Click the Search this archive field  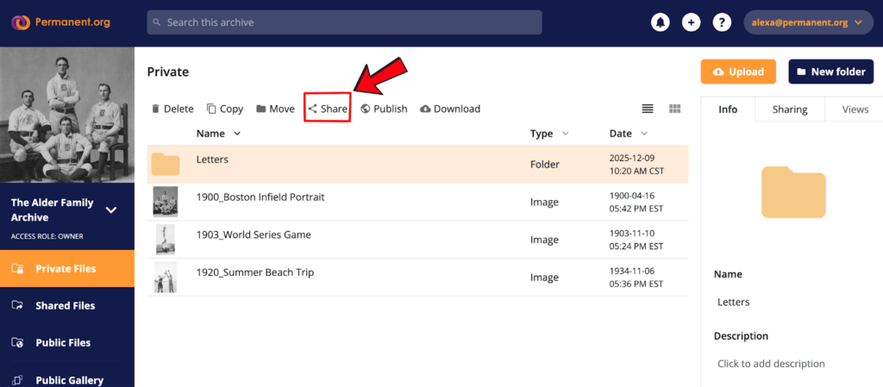pos(344,22)
